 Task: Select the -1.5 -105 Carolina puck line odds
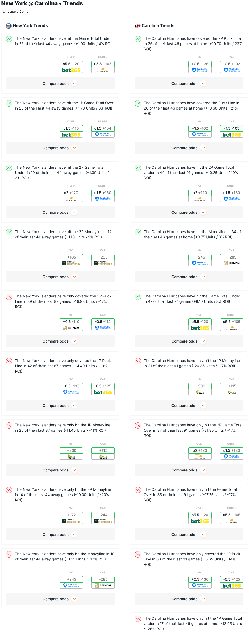click(x=232, y=131)
